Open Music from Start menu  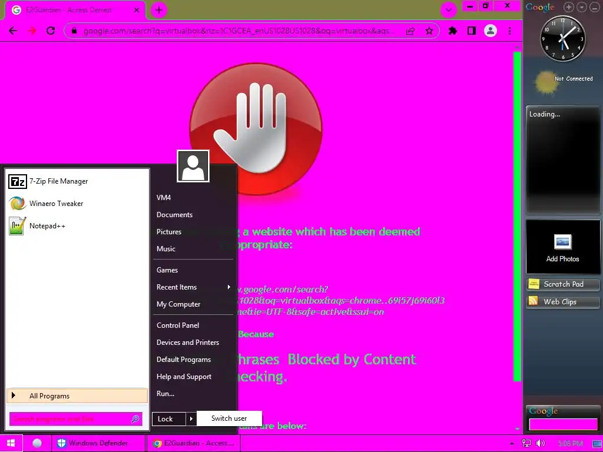tap(165, 249)
